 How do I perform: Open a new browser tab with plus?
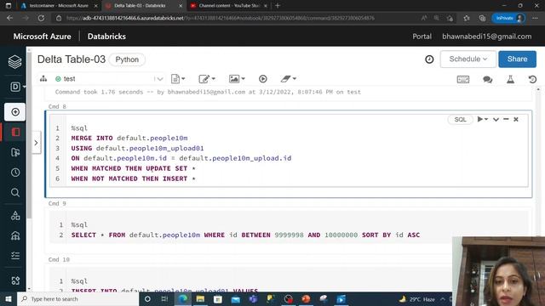[x=278, y=6]
